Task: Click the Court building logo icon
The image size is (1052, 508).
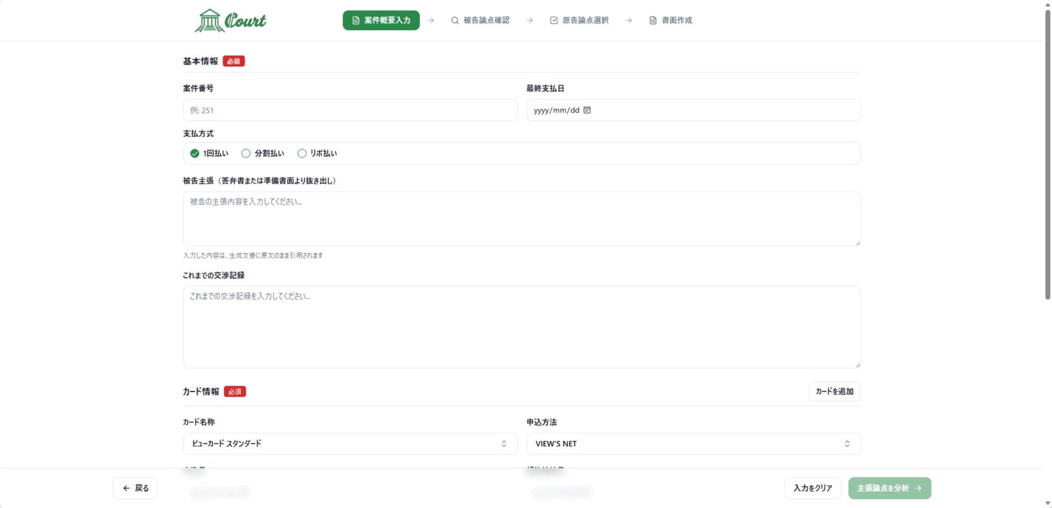Action: point(209,20)
